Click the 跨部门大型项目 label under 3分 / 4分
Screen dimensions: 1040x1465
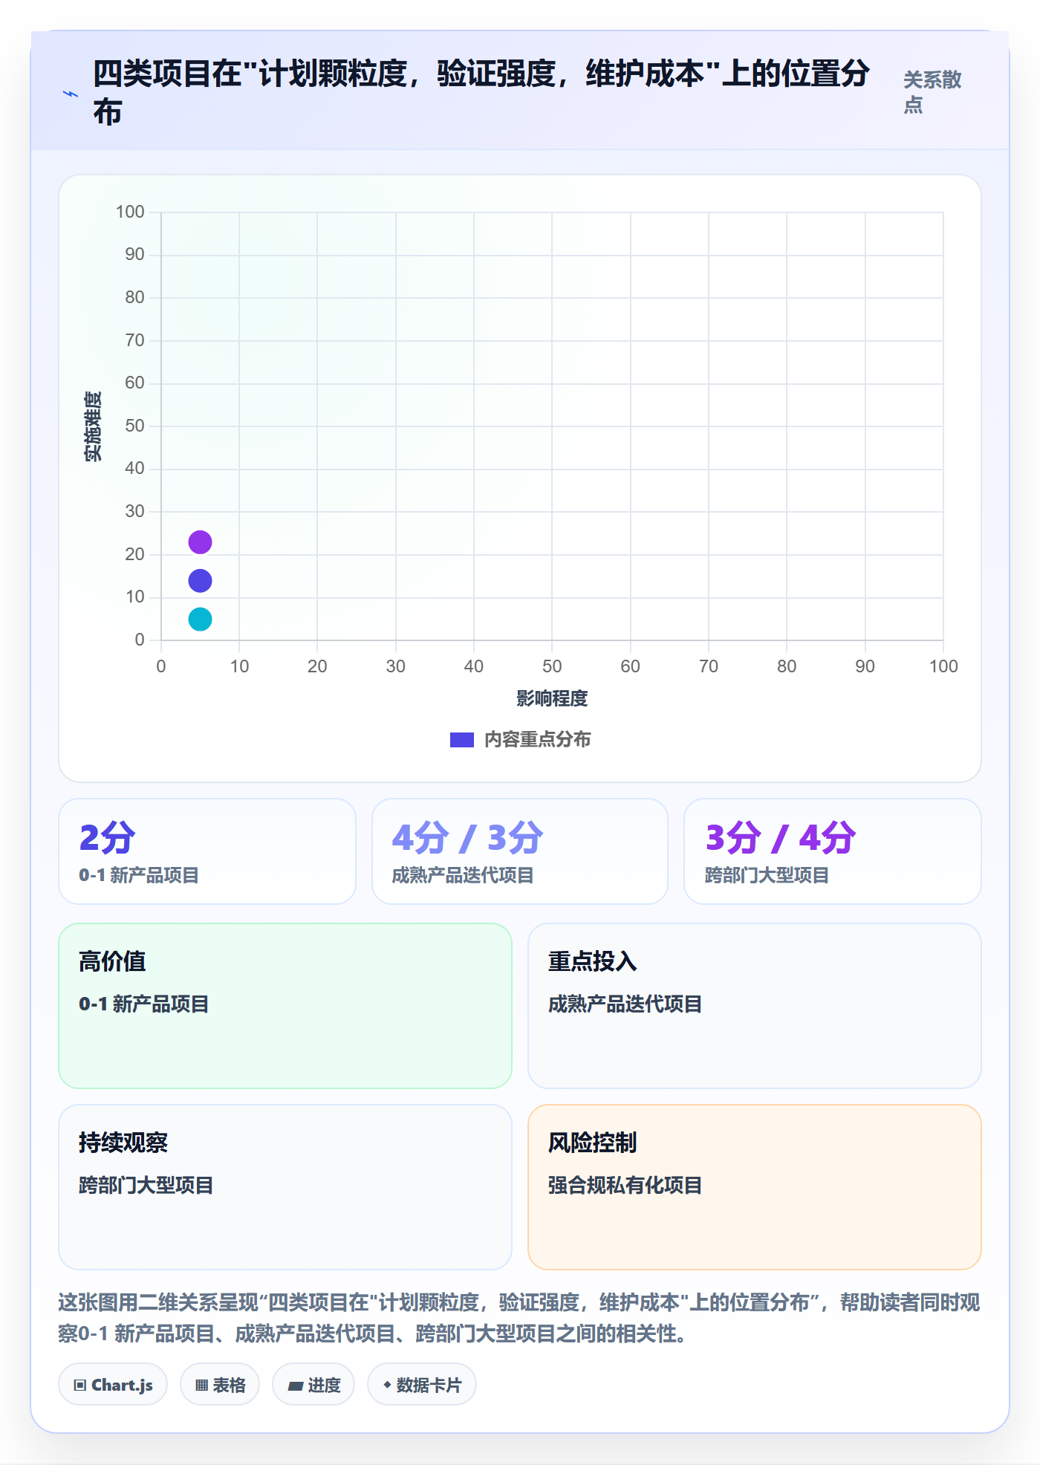pos(767,875)
